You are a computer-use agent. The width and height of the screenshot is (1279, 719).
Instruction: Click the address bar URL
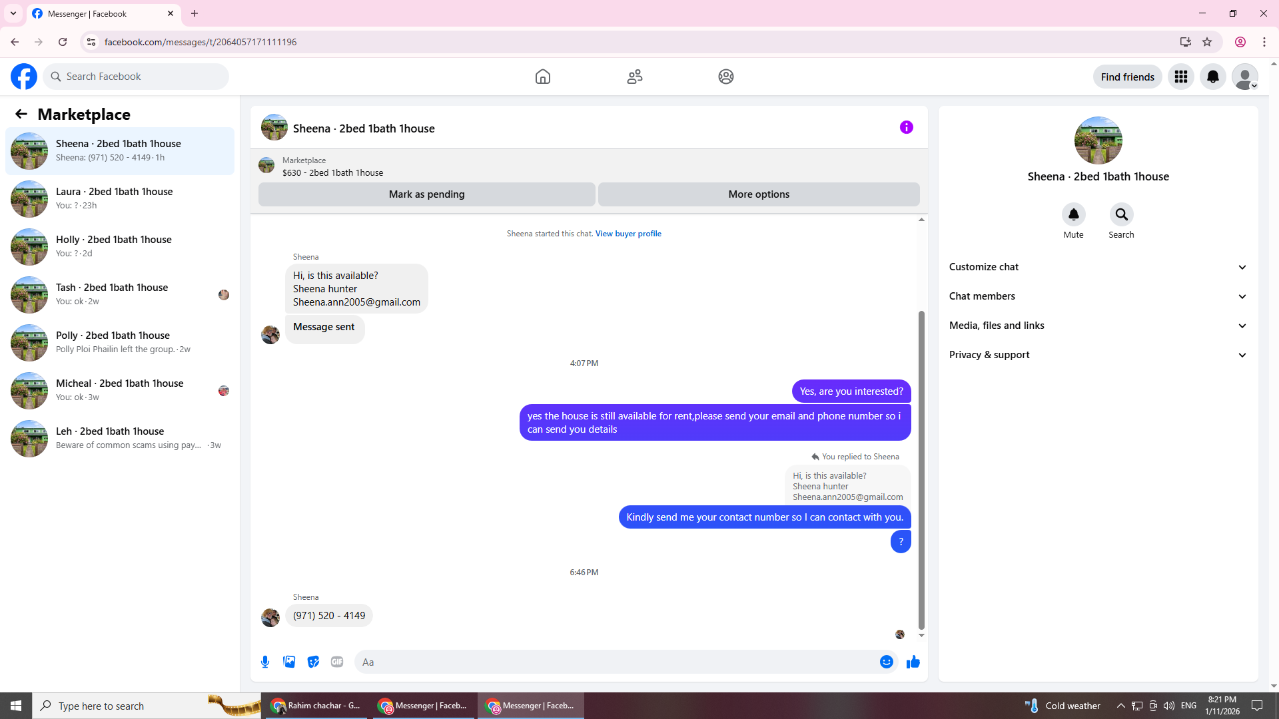point(201,42)
